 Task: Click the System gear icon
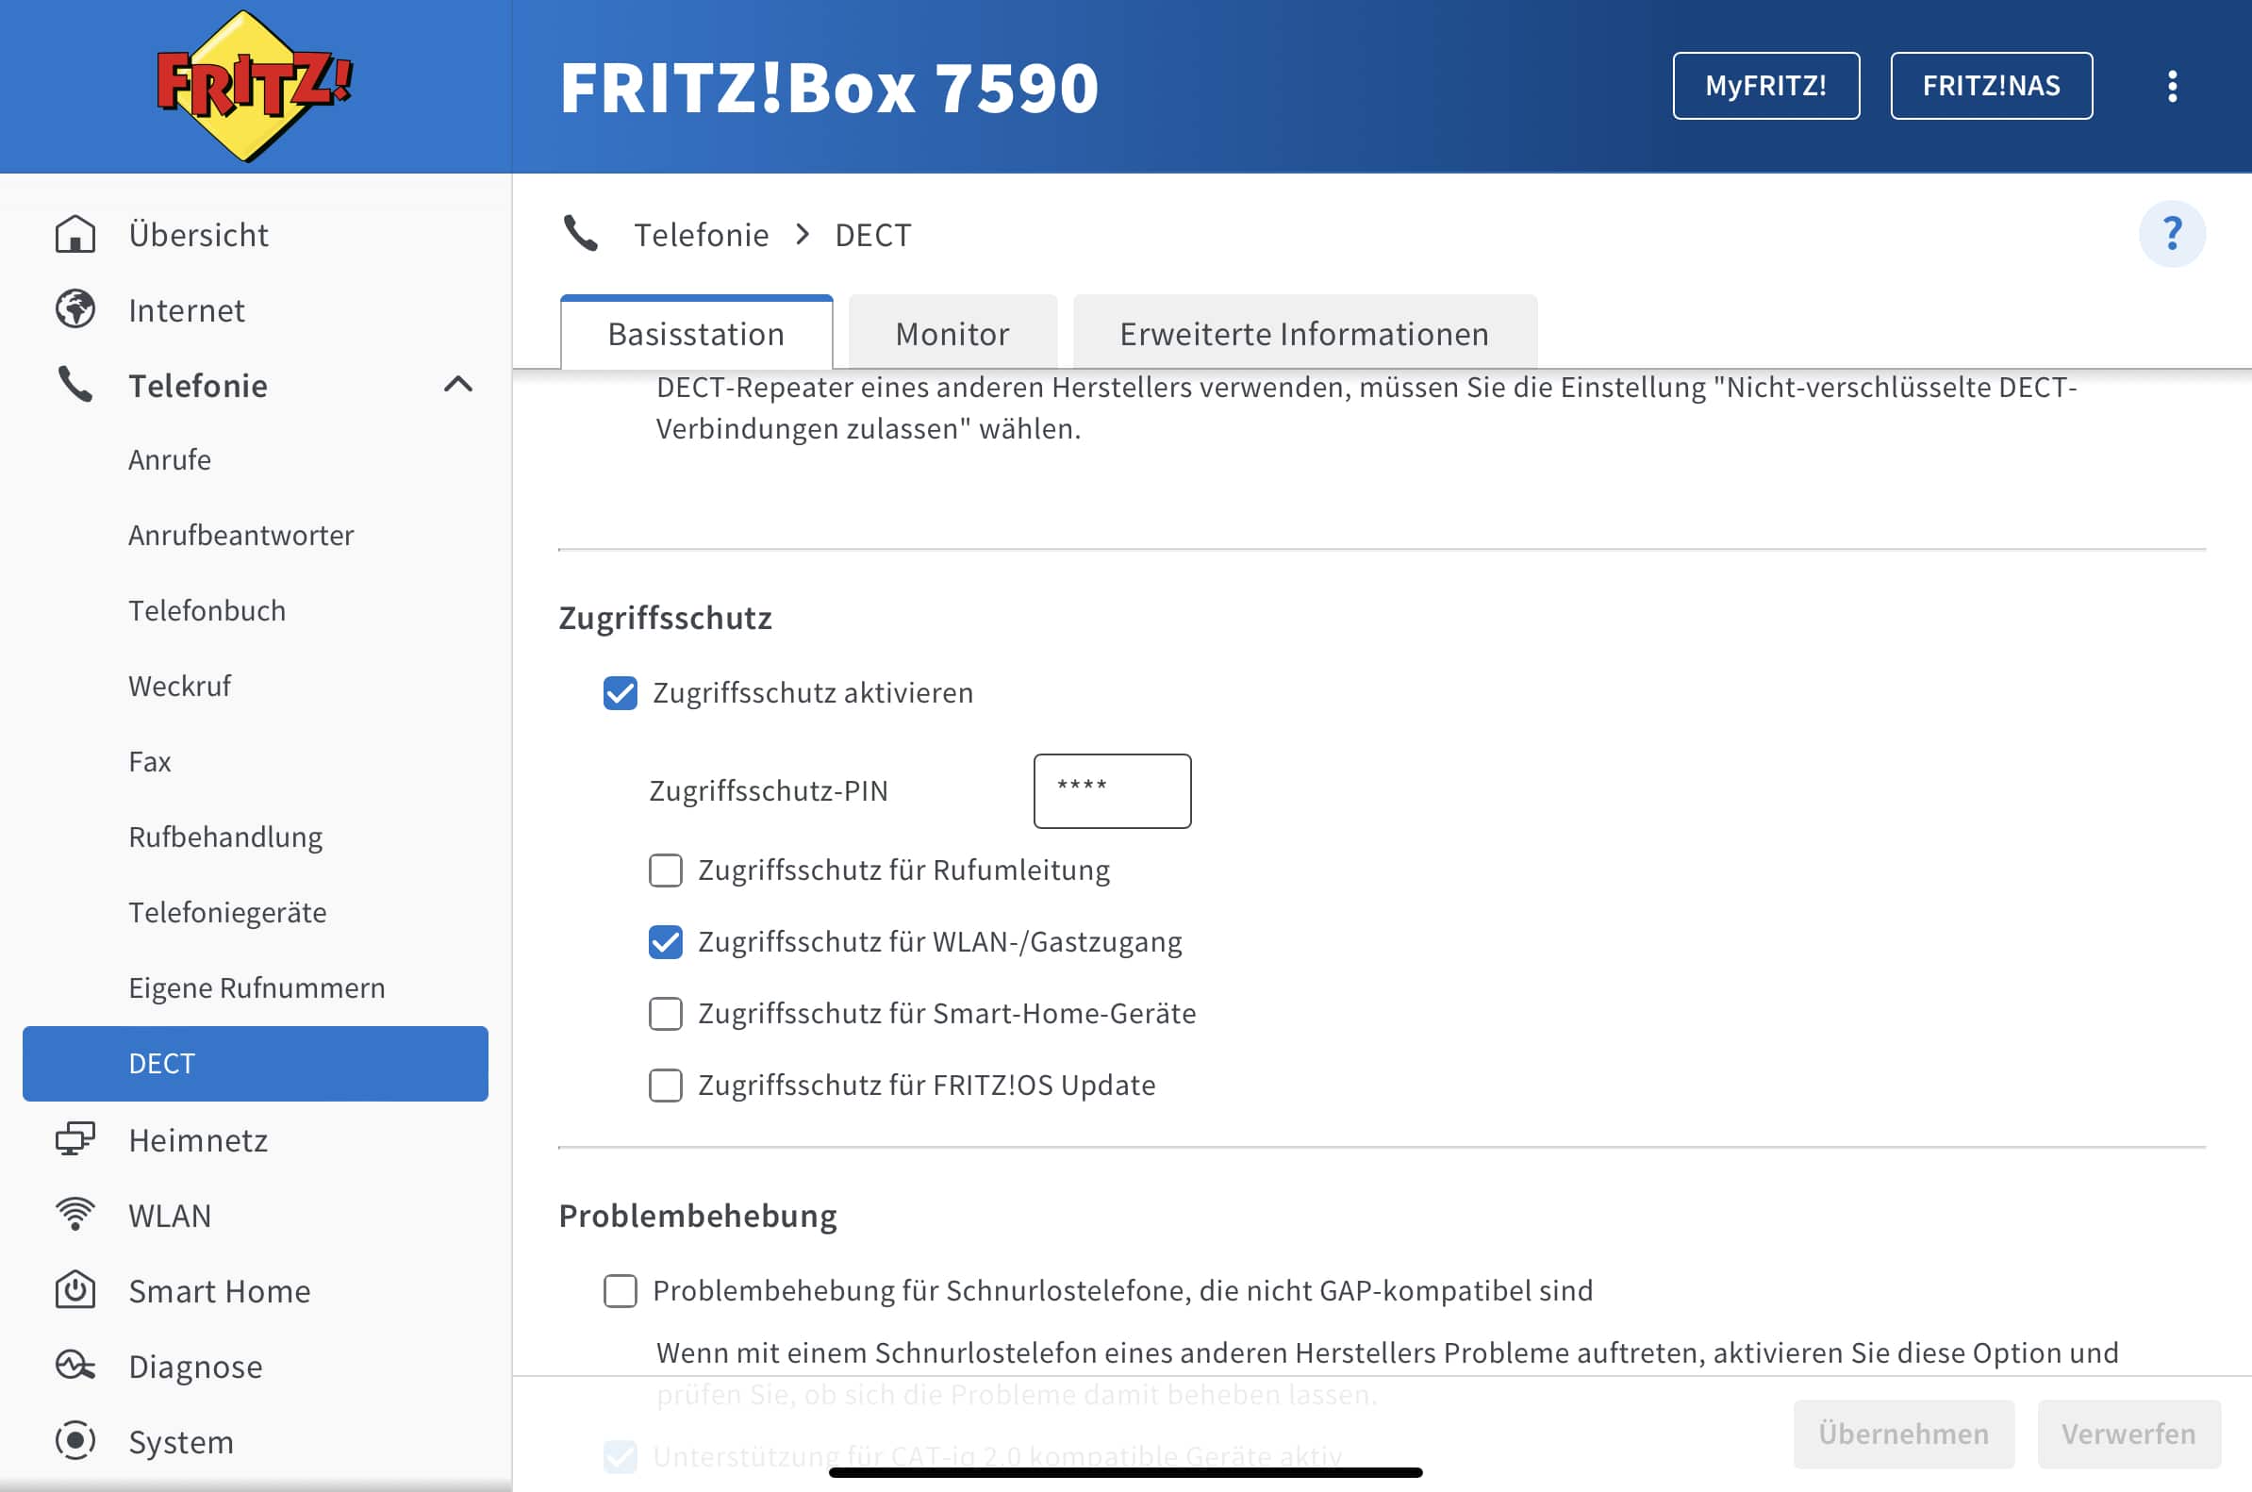75,1441
